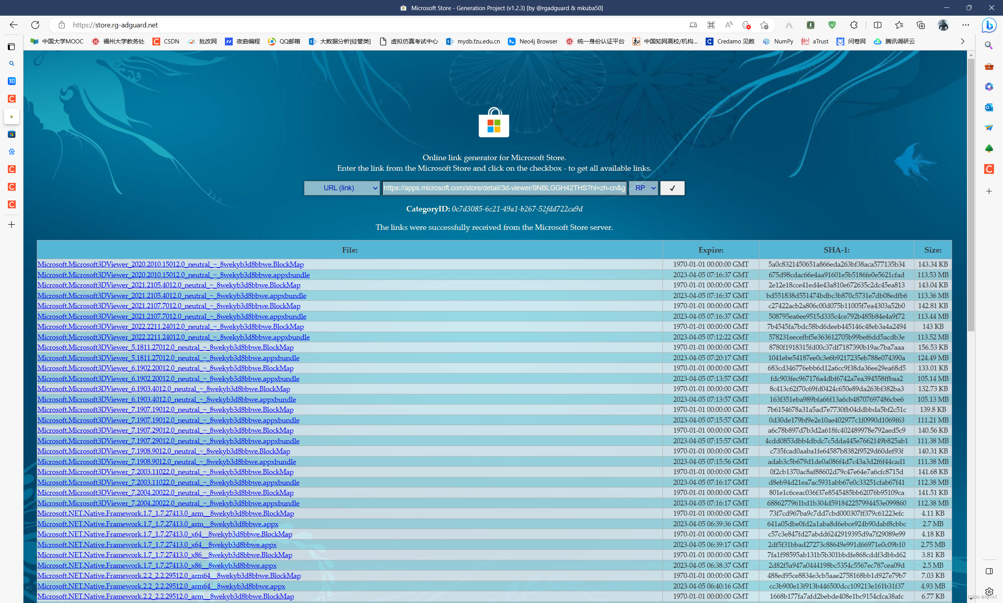Viewport: 1003px width, 603px height.
Task: Open Outlook in the sidebar
Action: [989, 107]
